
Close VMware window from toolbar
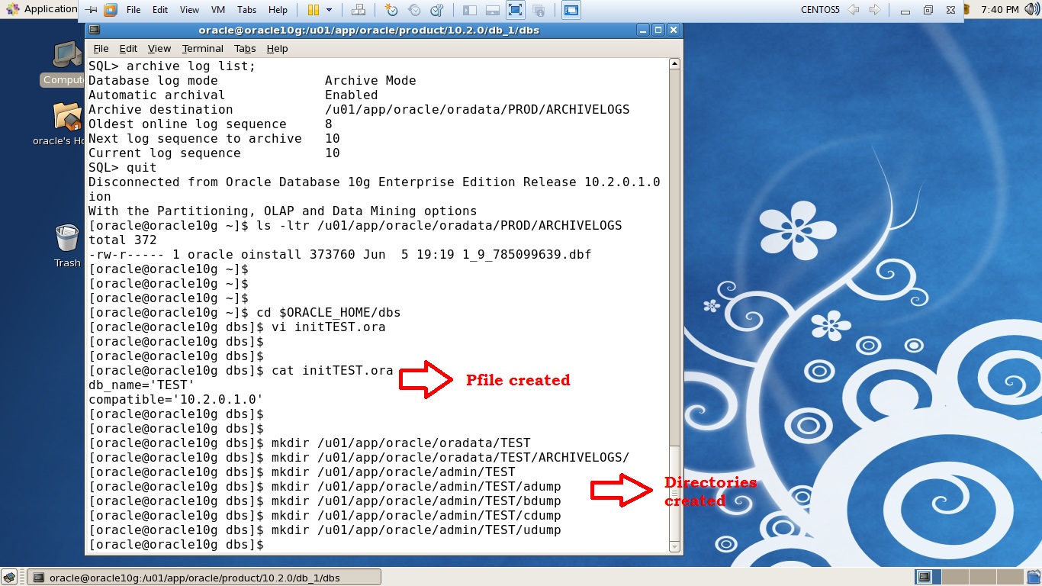950,11
